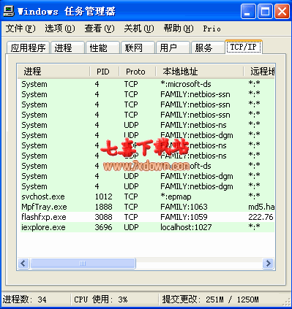
Task: Click the FAMILY:1059 local address
Action: [x=184, y=217]
